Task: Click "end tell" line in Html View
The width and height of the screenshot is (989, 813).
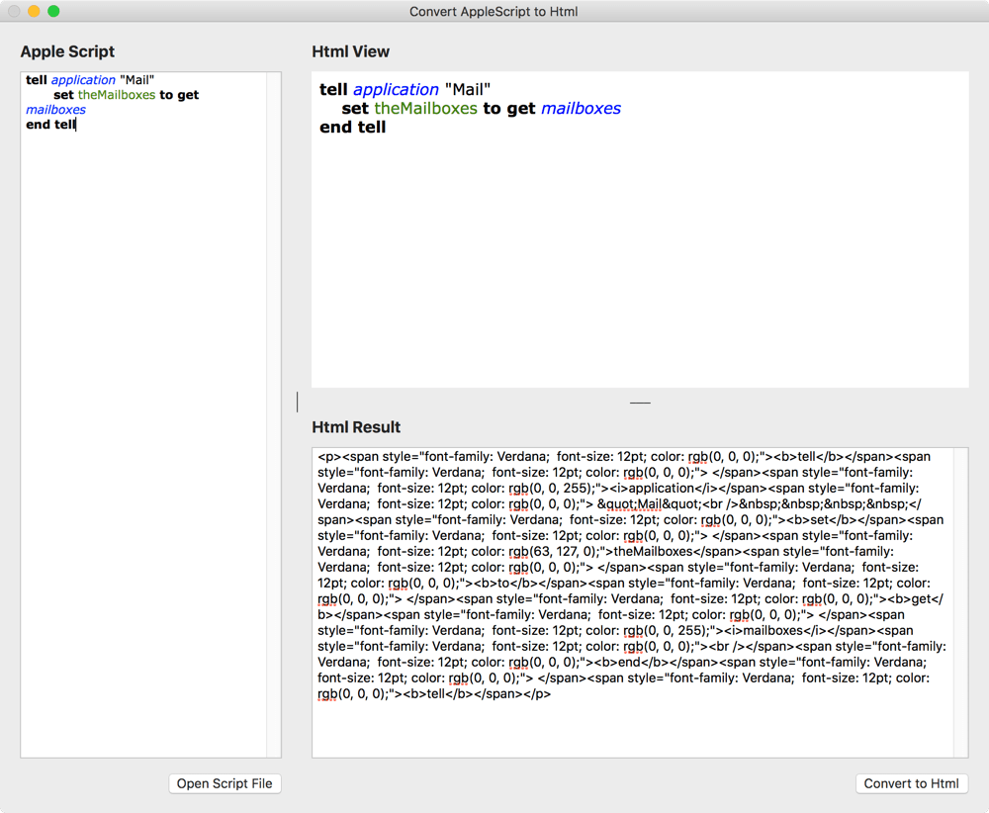Action: coord(353,128)
